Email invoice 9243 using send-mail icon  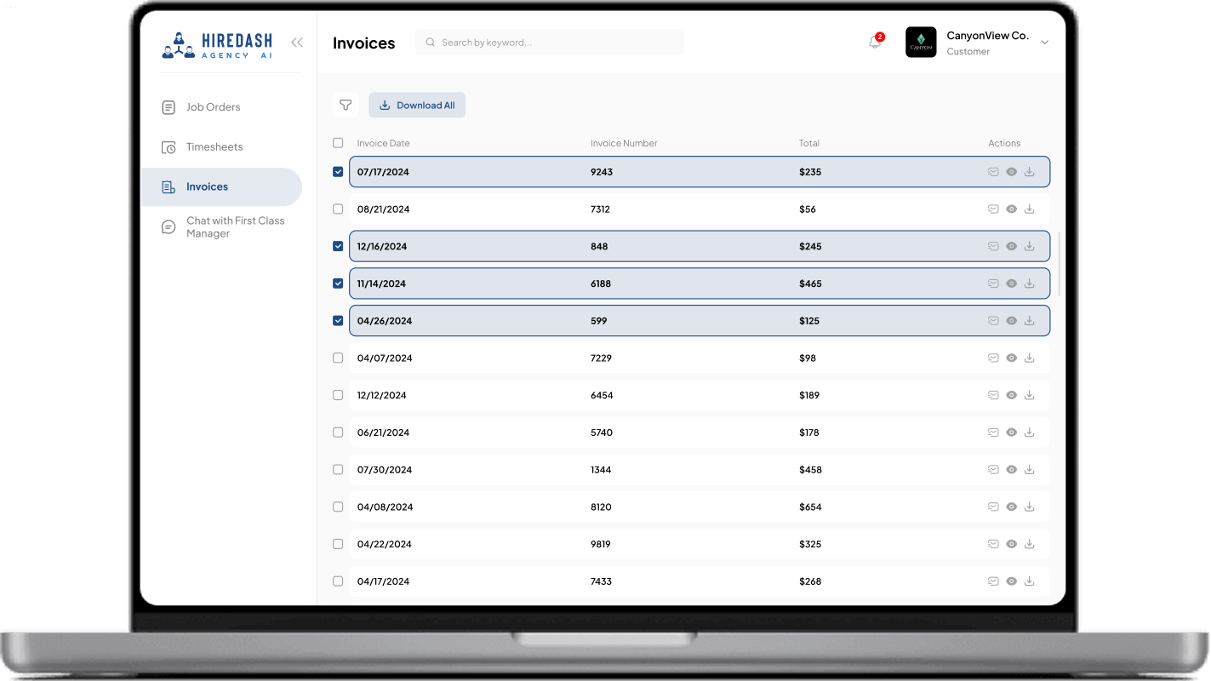coord(993,172)
